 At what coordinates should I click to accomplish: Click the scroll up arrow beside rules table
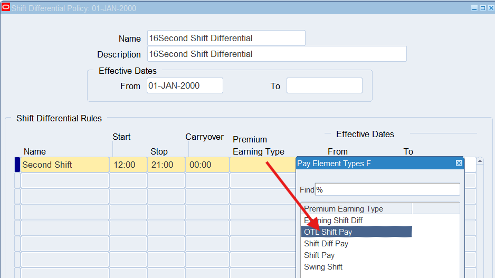(x=480, y=161)
